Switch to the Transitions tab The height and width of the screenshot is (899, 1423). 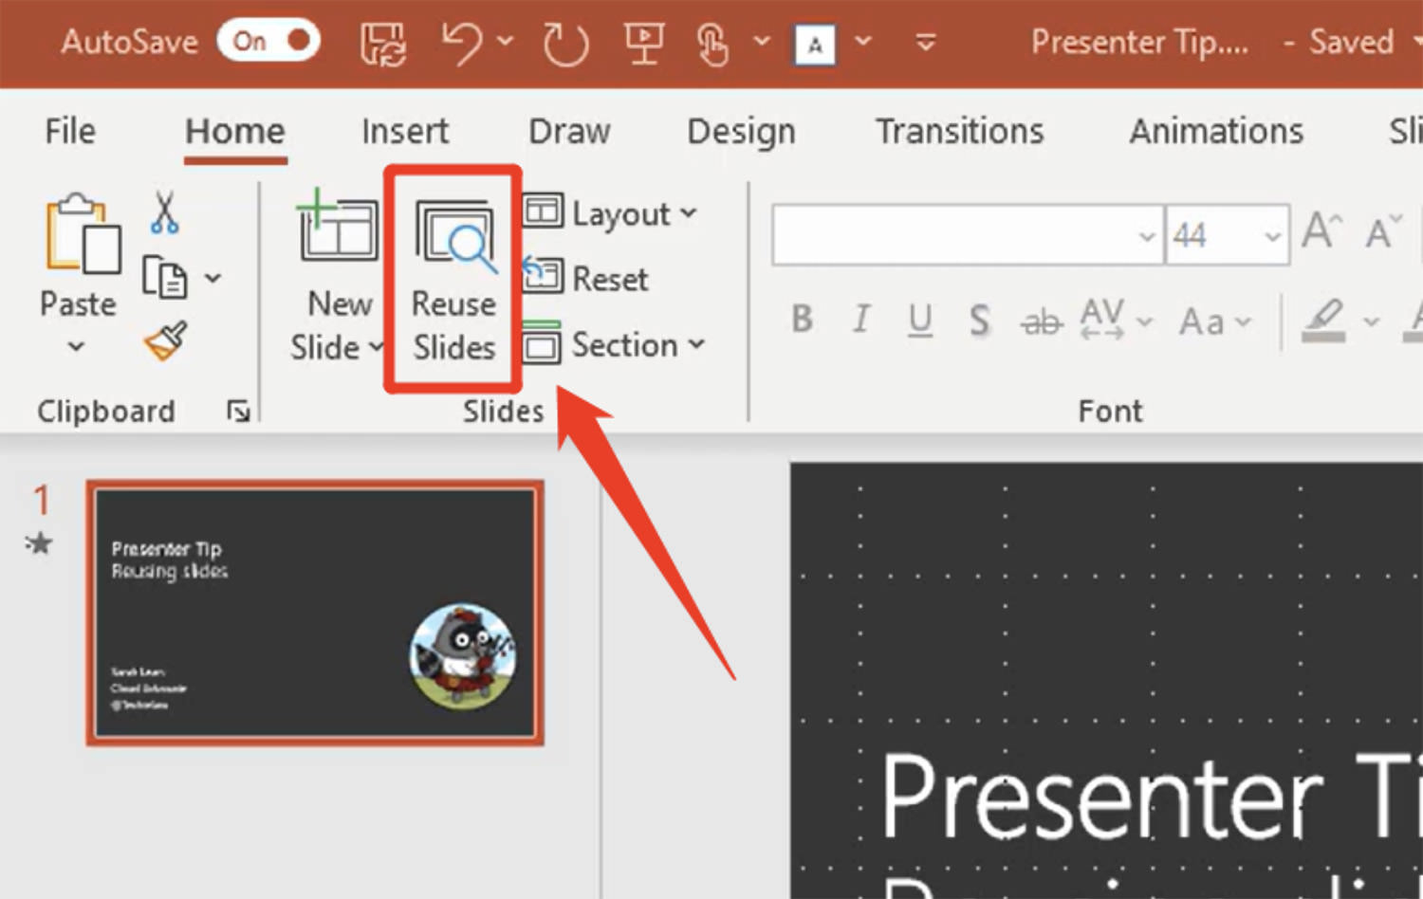[x=959, y=131]
